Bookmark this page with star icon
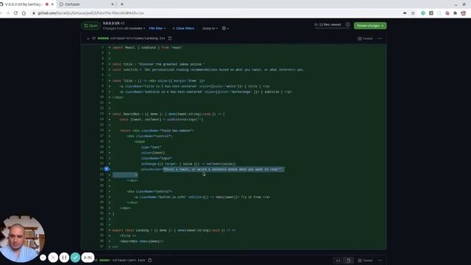Image resolution: width=471 pixels, height=265 pixels. click(x=413, y=13)
